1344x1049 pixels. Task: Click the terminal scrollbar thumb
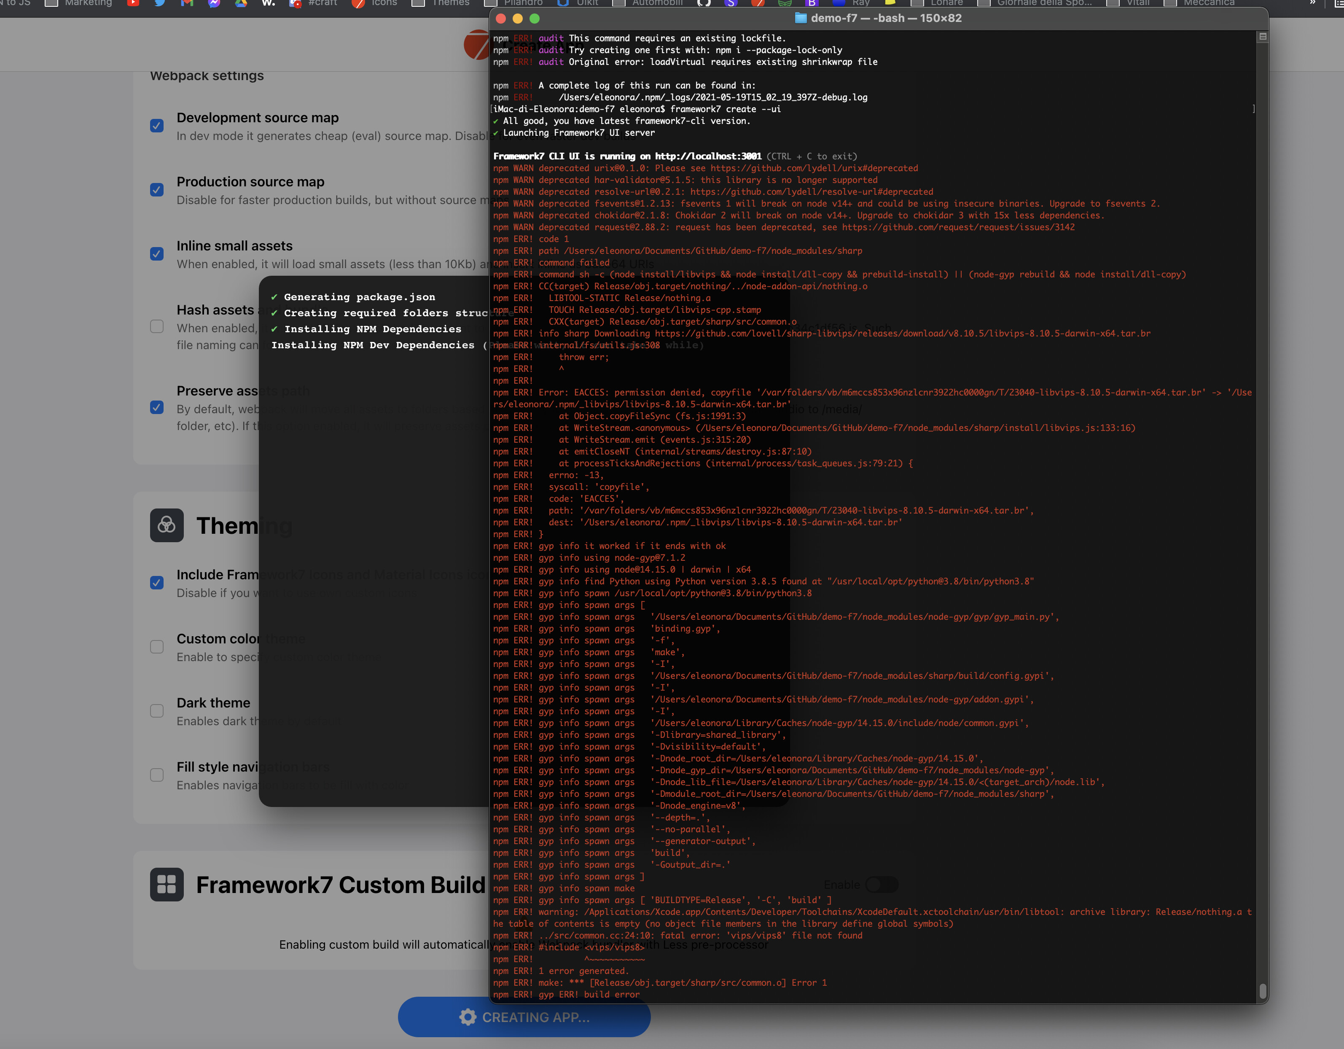click(1263, 990)
